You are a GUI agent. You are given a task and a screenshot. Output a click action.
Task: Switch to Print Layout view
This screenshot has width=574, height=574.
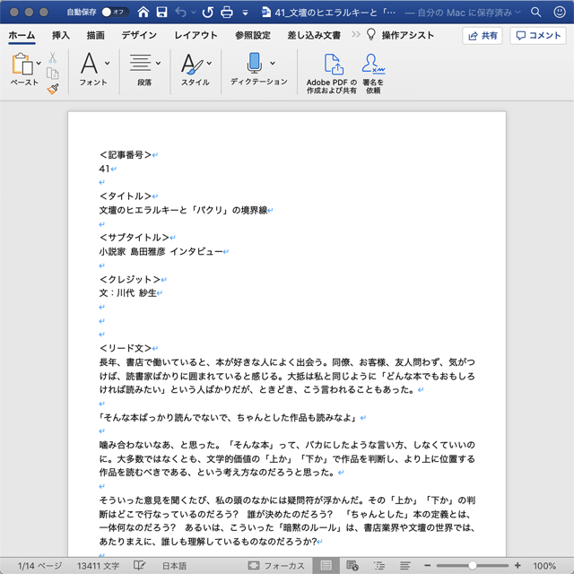click(326, 566)
